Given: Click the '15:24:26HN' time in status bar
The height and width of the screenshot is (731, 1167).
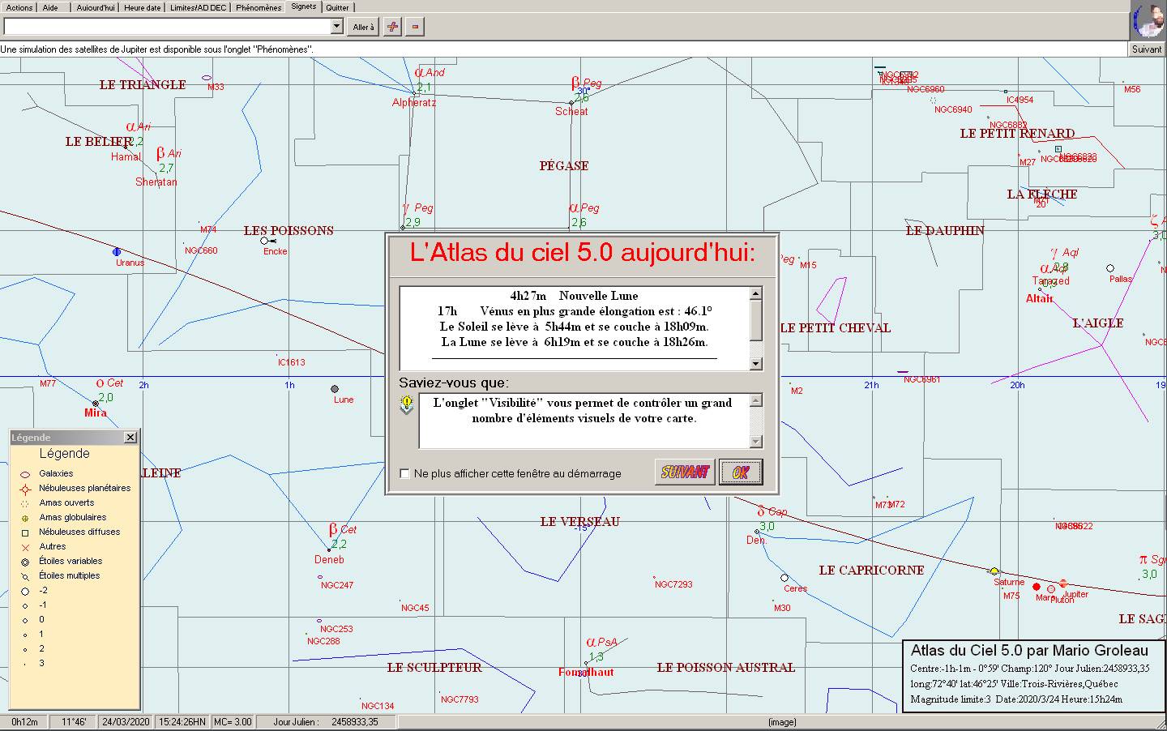Looking at the screenshot, I should (x=182, y=722).
